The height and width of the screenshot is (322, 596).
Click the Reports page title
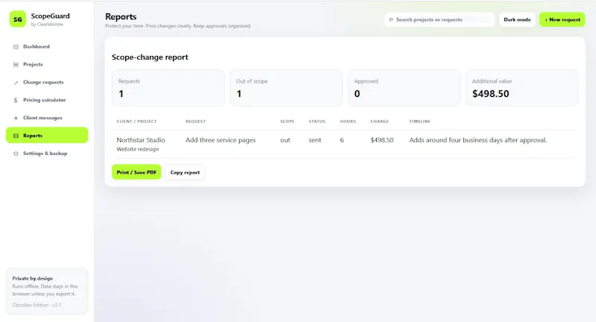121,16
